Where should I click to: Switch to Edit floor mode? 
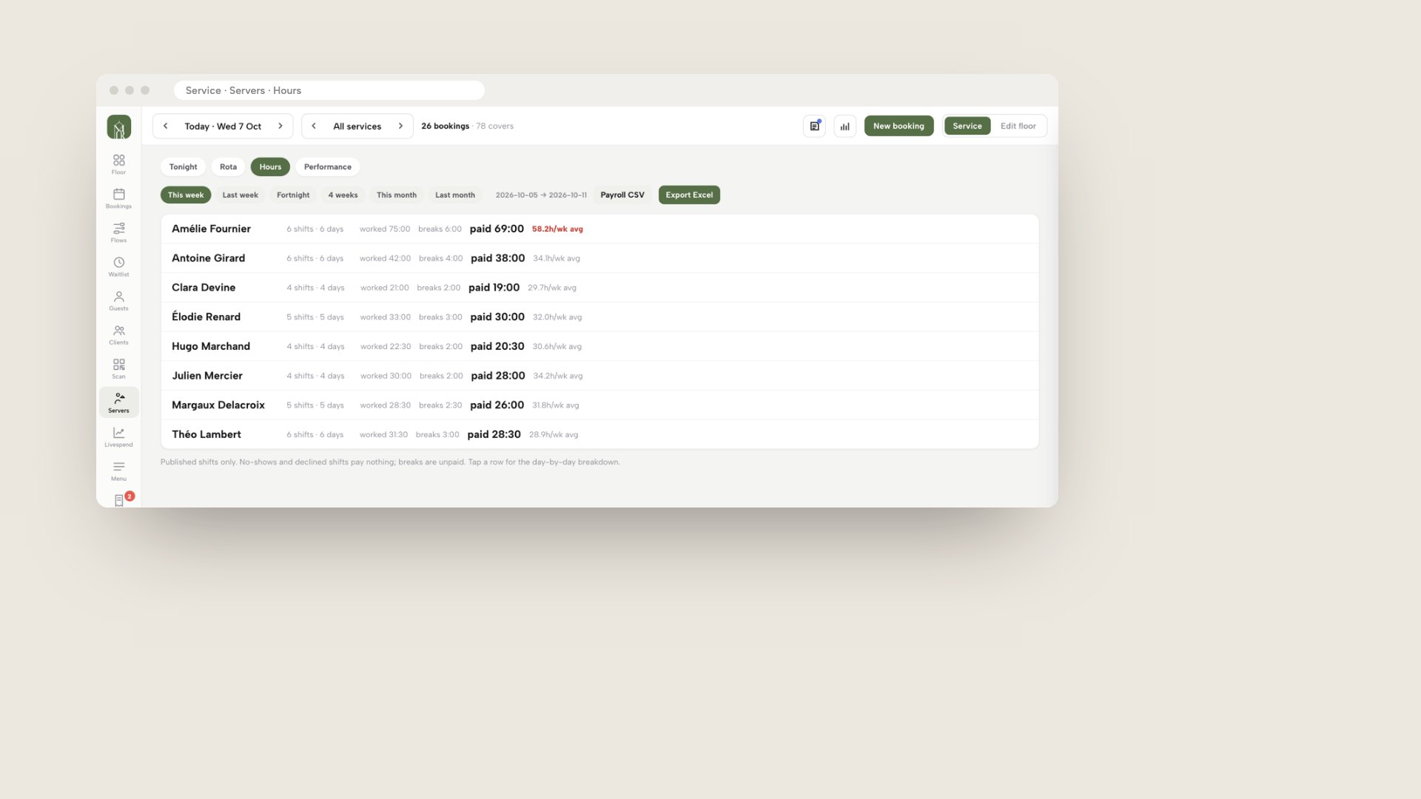[1018, 126]
